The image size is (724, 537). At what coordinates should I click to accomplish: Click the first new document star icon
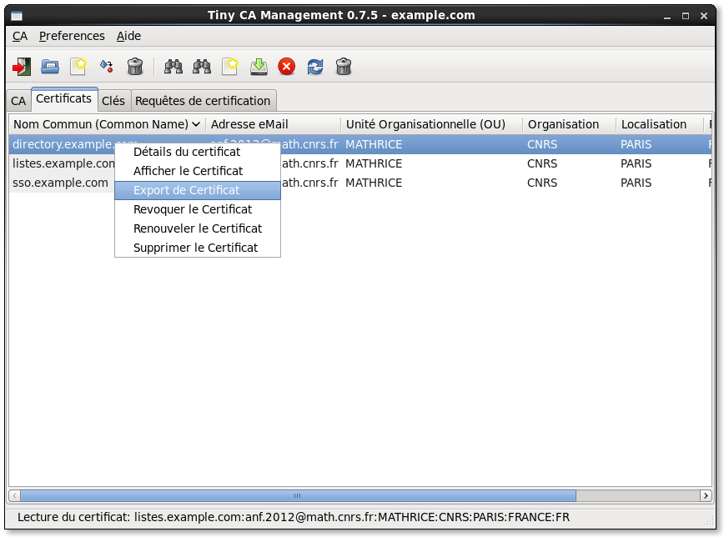click(x=78, y=67)
